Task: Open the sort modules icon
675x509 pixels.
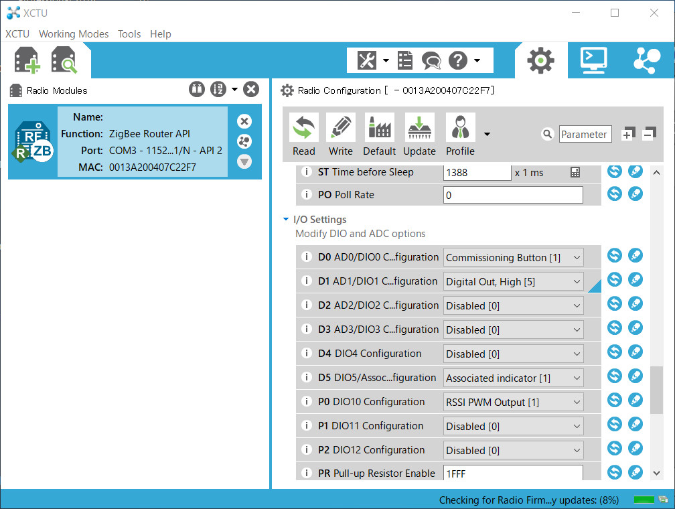Action: click(x=218, y=90)
